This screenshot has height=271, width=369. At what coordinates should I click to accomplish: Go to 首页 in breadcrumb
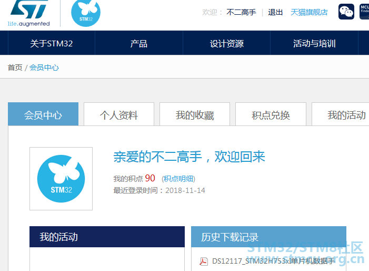tap(15, 67)
